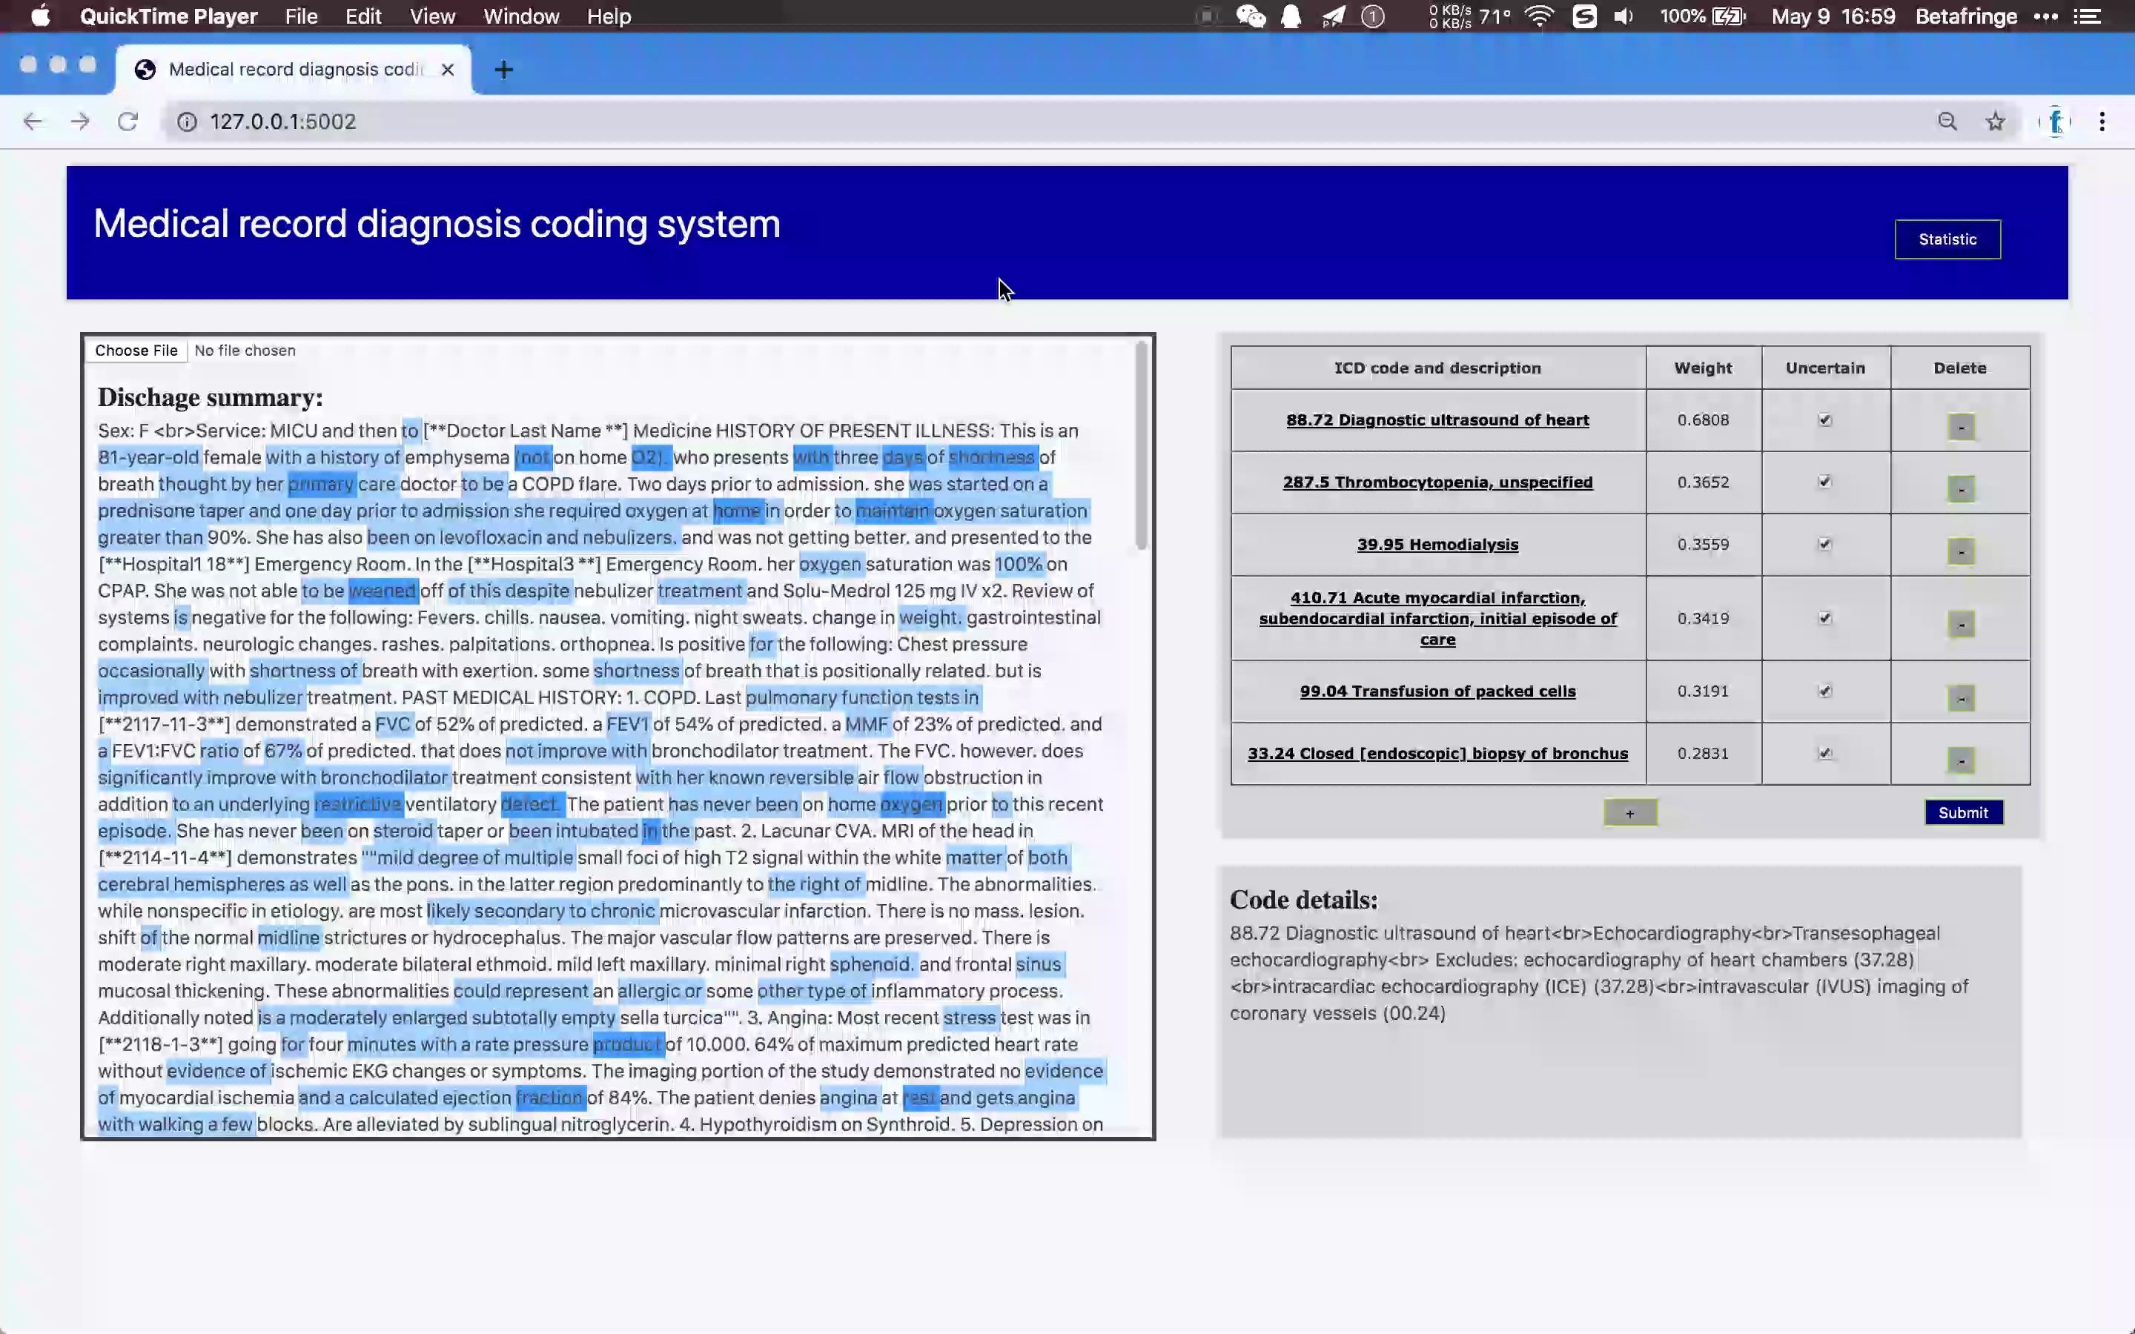The image size is (2135, 1334).
Task: View site information icon in address bar
Action: (187, 122)
